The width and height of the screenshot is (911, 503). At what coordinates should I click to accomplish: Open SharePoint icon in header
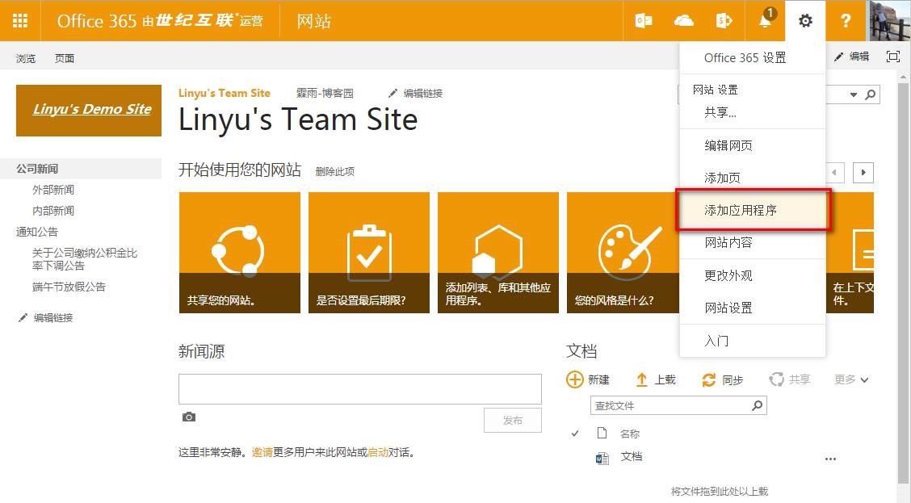click(724, 21)
